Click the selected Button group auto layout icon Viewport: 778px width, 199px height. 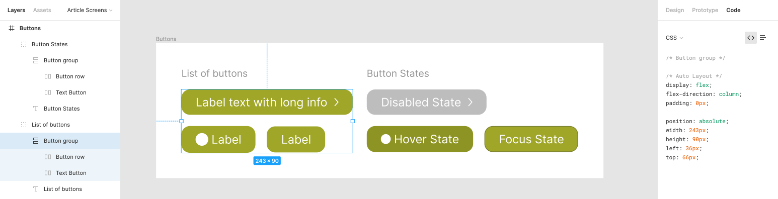click(x=36, y=141)
